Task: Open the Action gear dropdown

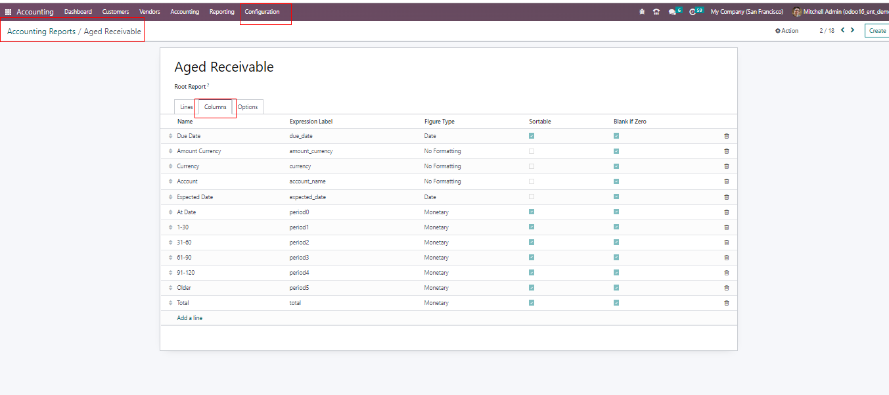Action: 786,31
